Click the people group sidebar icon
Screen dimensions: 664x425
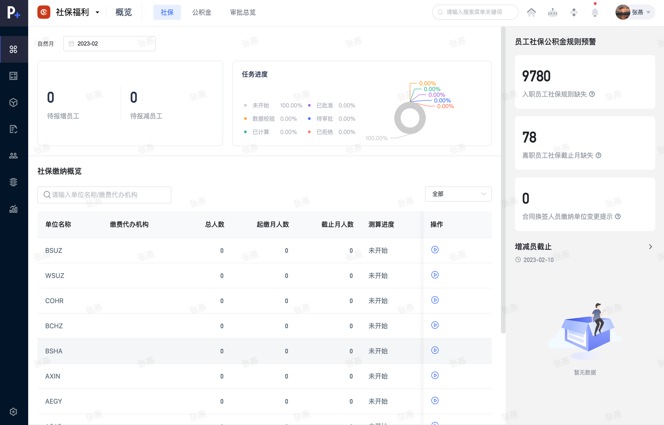pyautogui.click(x=13, y=155)
